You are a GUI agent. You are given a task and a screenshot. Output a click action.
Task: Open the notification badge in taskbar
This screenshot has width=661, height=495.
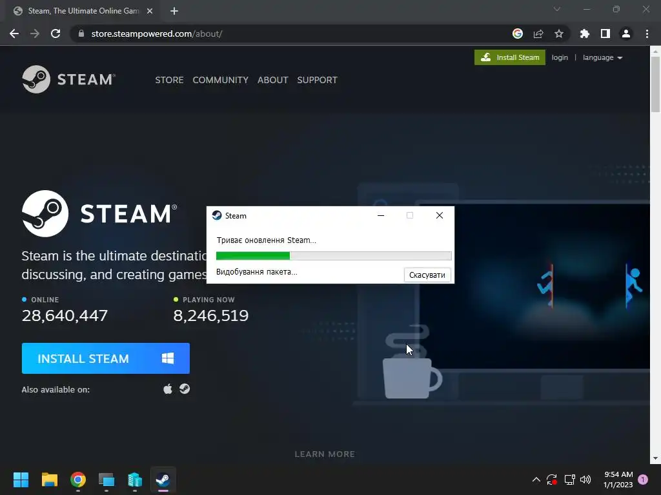pyautogui.click(x=644, y=480)
